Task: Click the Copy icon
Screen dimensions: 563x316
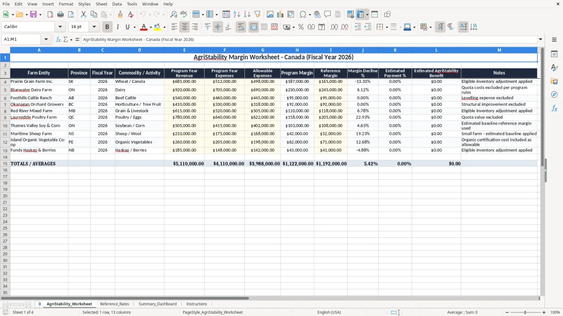Action: click(94, 15)
